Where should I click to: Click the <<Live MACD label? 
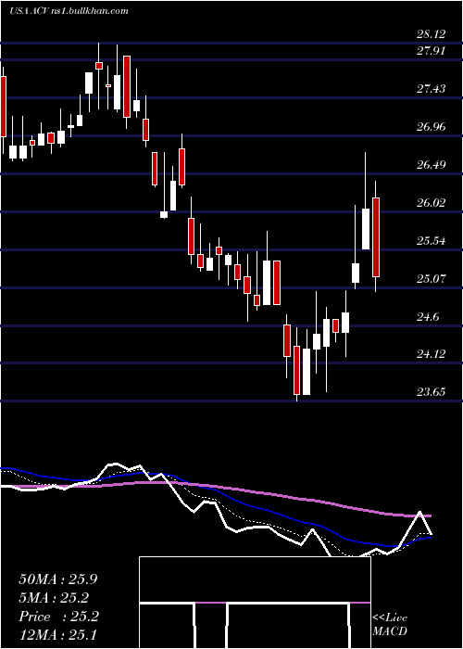(390, 625)
